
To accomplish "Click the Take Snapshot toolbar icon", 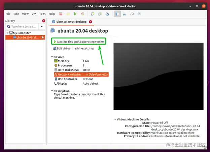I will tap(93, 14).
